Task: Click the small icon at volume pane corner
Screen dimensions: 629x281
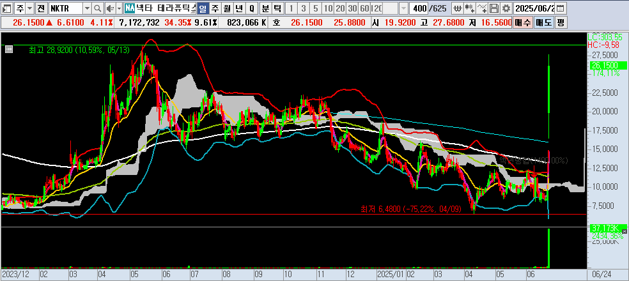Action: tap(625, 232)
